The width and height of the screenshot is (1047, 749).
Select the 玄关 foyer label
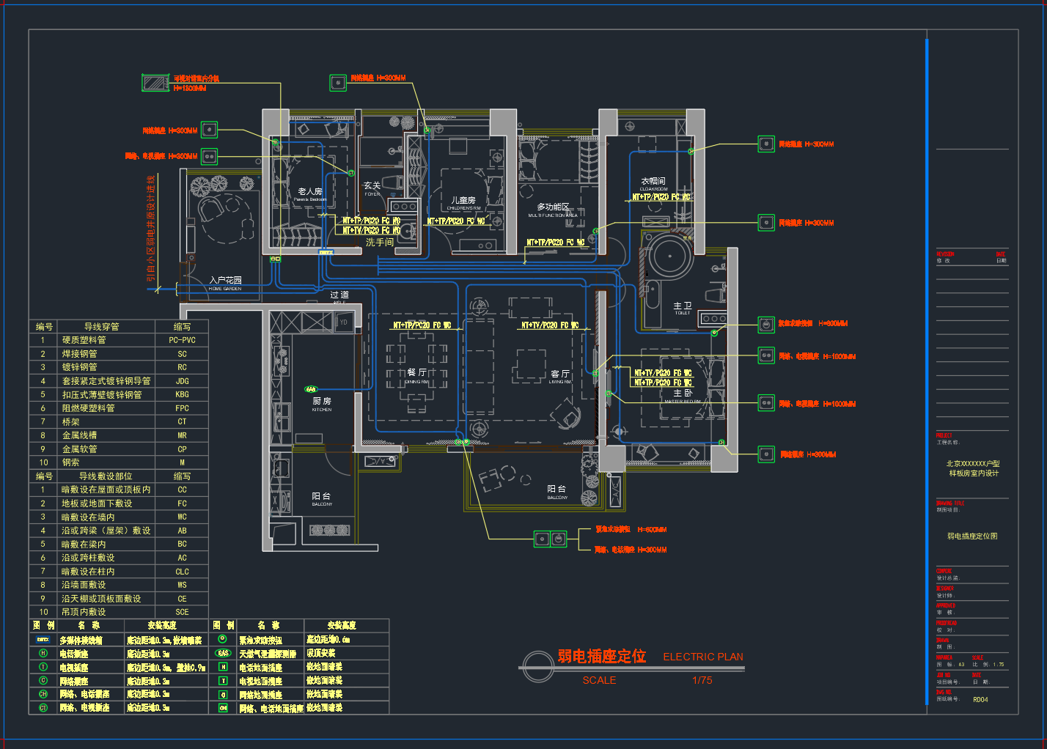pos(372,185)
